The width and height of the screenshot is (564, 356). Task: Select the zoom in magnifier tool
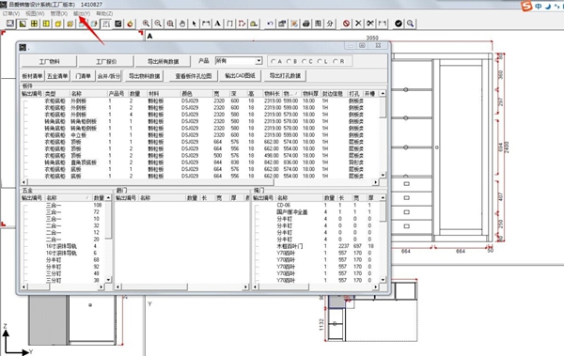point(146,23)
